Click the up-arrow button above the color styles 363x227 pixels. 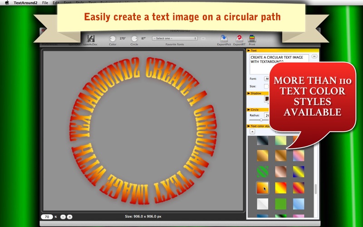252,132
